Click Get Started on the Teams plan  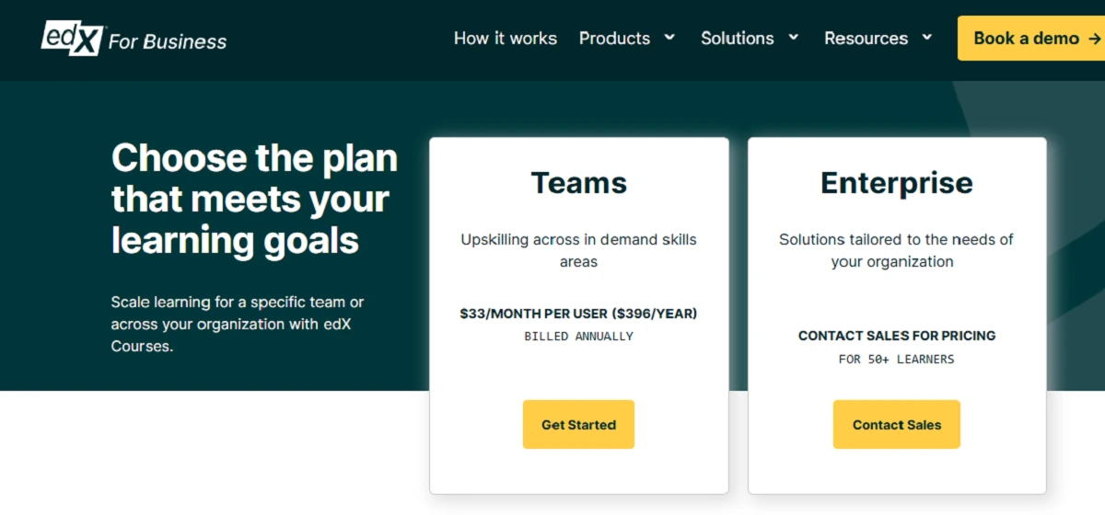tap(578, 425)
